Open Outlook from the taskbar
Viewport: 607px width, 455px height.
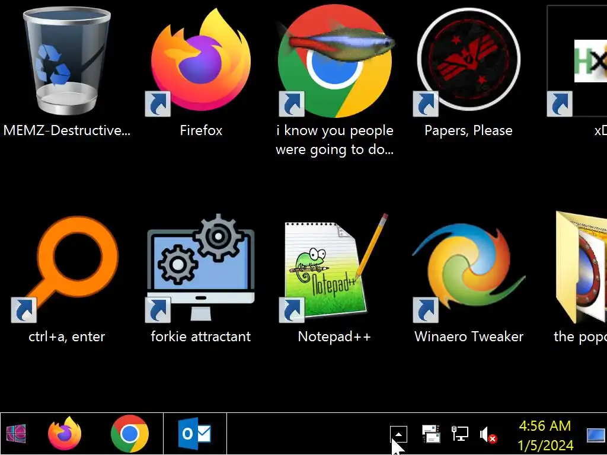click(x=194, y=434)
